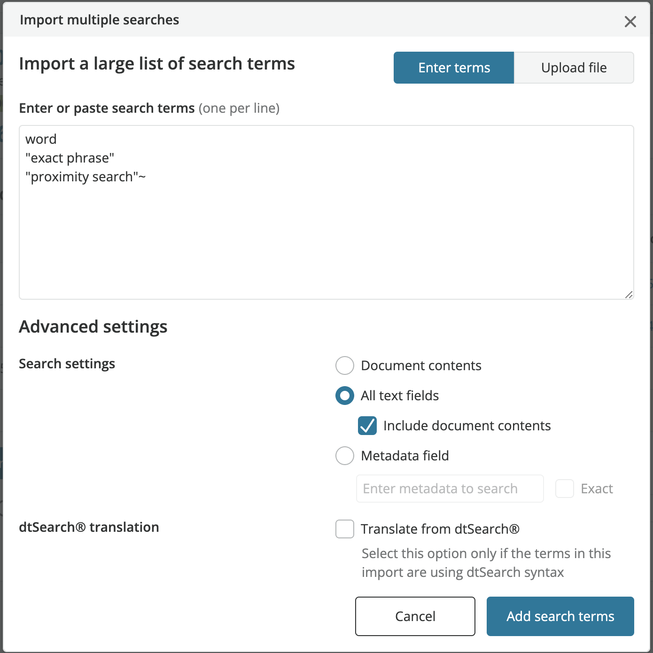Place cursor on the word line
The height and width of the screenshot is (653, 653).
[41, 139]
